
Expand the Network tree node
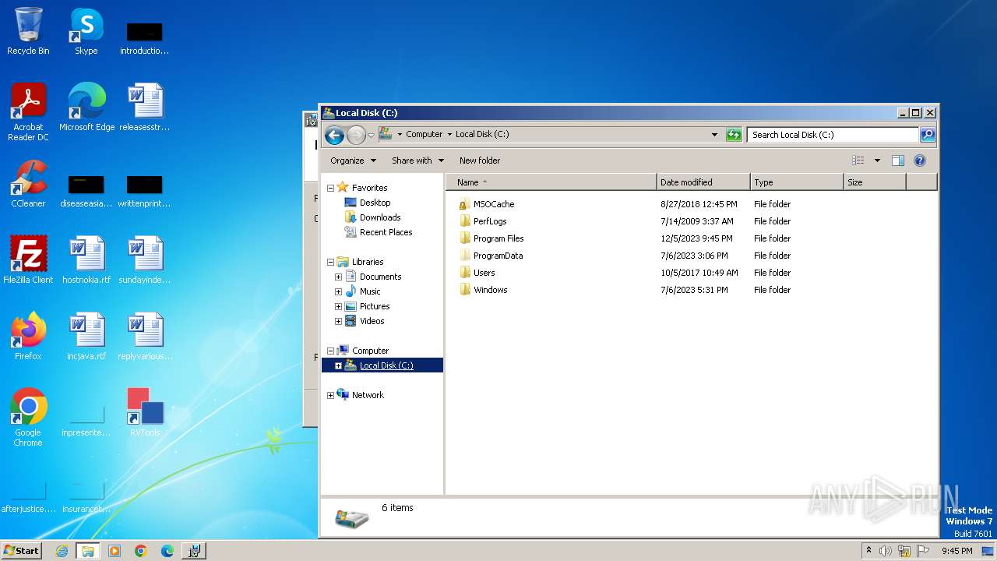tap(330, 395)
